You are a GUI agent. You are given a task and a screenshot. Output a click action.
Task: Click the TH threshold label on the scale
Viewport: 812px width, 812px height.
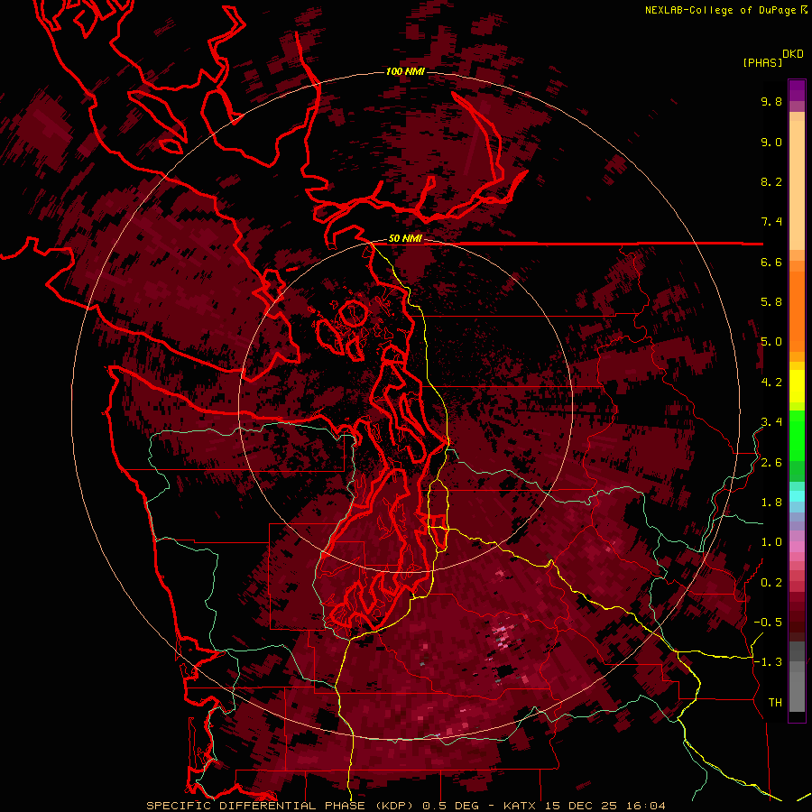[775, 703]
